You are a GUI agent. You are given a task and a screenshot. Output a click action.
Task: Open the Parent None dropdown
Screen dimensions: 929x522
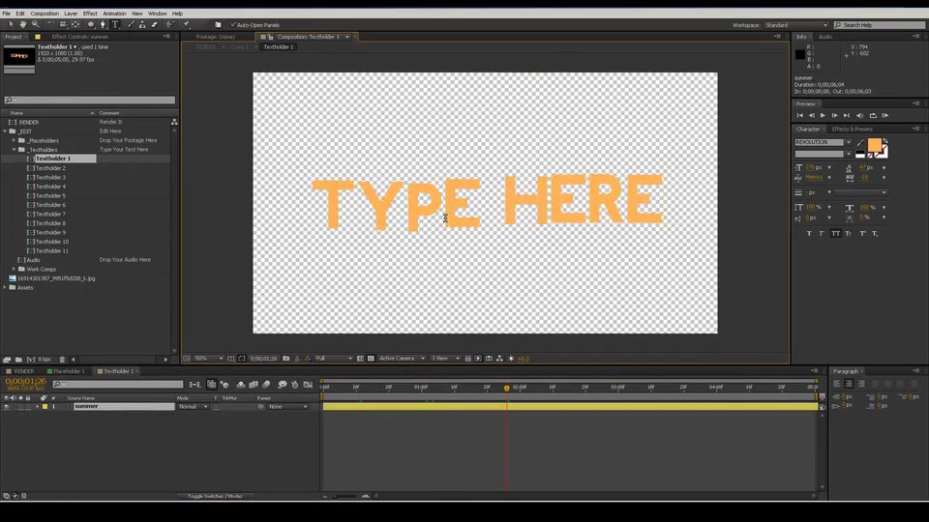click(x=287, y=407)
